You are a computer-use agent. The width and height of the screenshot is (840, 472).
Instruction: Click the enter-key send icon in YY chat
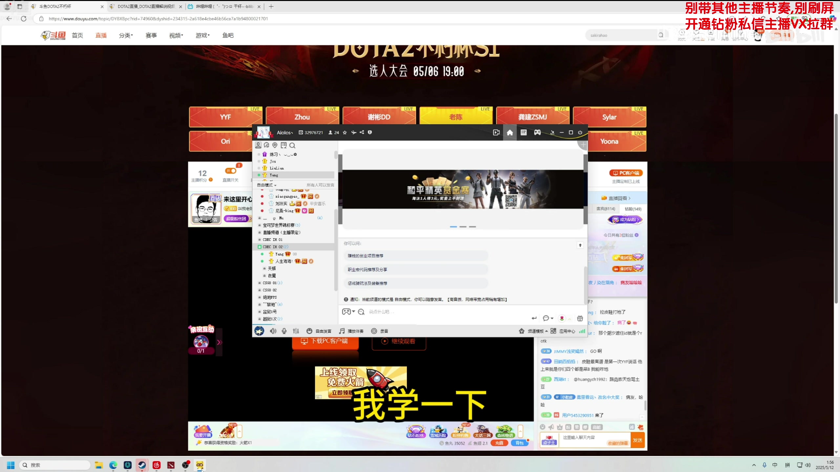point(534,318)
